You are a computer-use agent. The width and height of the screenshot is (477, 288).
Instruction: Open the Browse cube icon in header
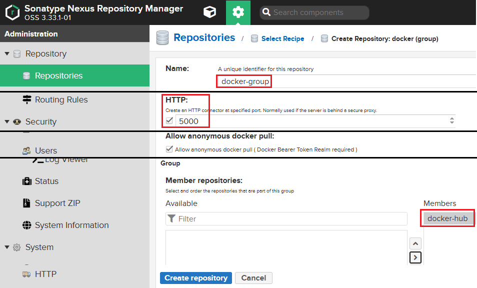(209, 12)
